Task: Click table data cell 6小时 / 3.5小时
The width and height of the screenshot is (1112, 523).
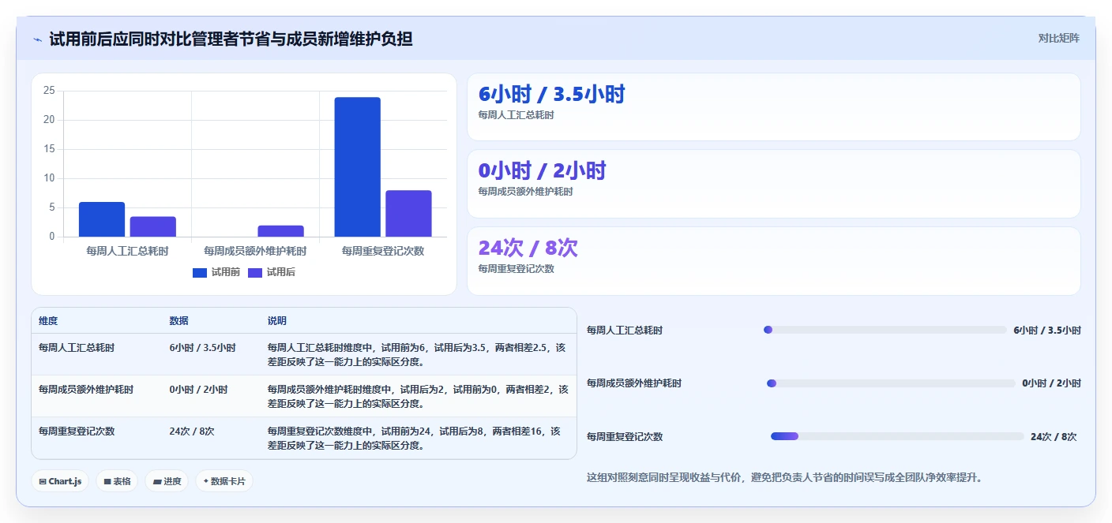Action: tap(202, 347)
